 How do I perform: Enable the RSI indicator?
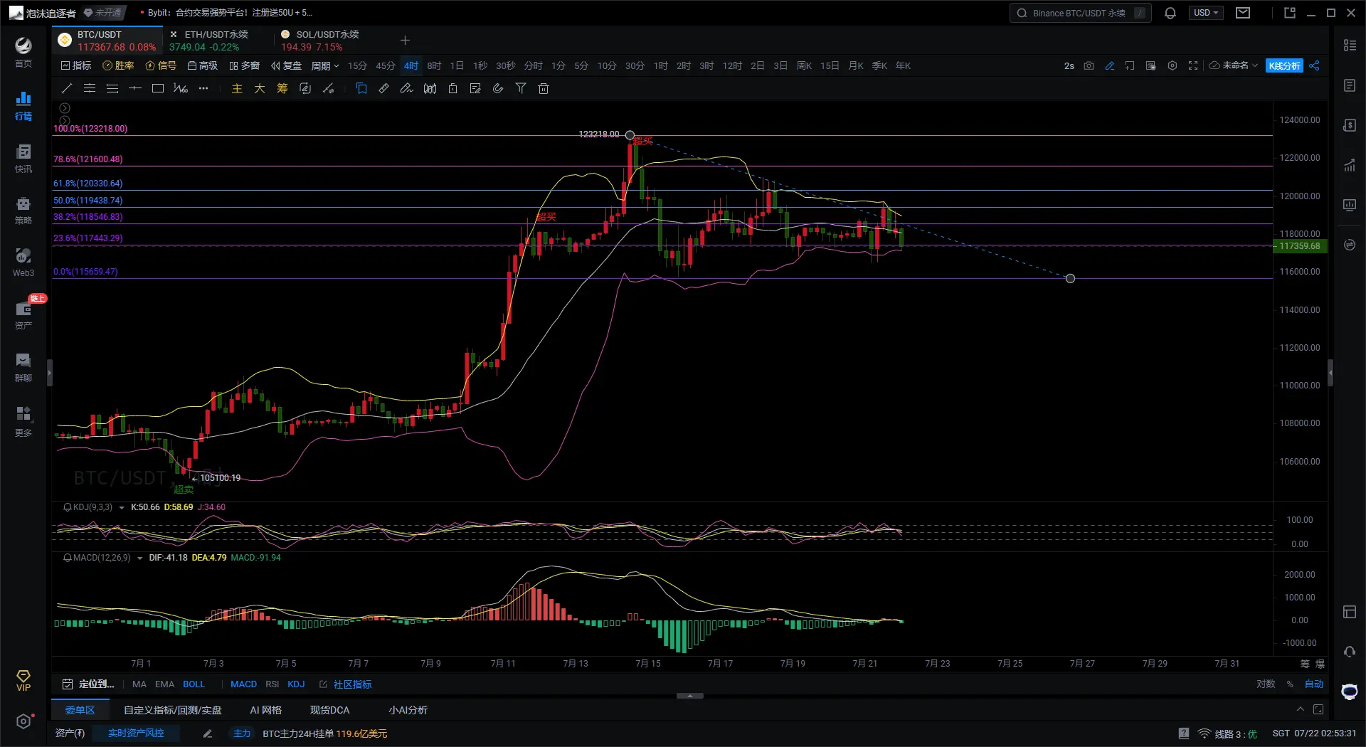(272, 684)
